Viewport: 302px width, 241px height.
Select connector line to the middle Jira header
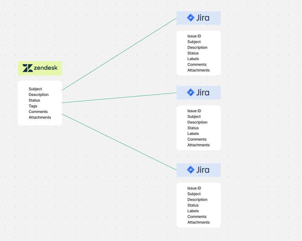pos(119,98)
